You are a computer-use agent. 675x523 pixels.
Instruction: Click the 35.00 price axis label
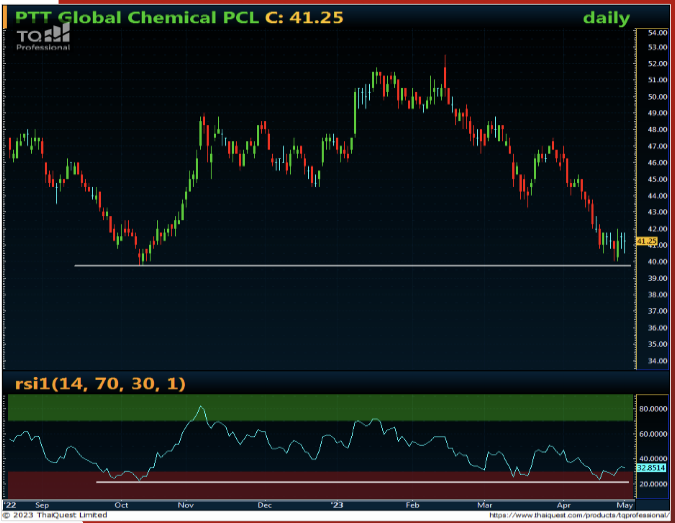click(658, 344)
